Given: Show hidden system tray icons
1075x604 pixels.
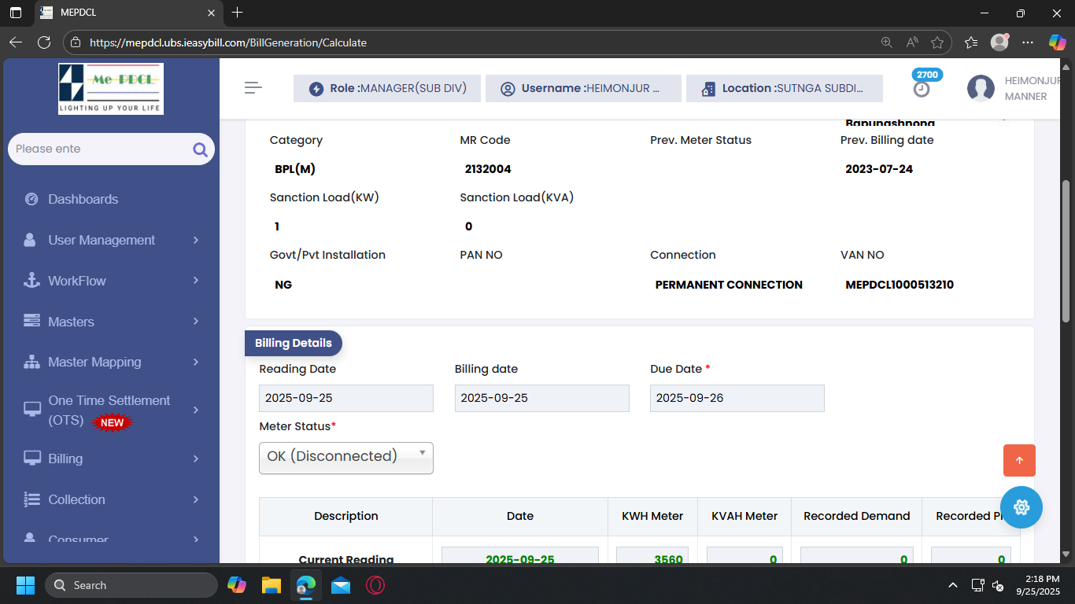Looking at the screenshot, I should pyautogui.click(x=953, y=585).
